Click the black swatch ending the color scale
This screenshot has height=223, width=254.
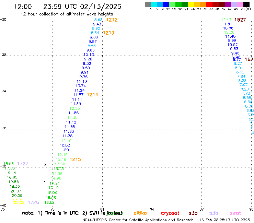click(246, 4)
